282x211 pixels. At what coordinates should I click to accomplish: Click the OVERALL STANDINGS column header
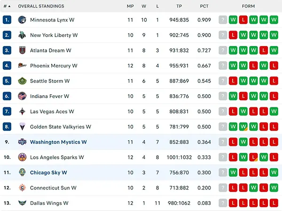point(41,6)
